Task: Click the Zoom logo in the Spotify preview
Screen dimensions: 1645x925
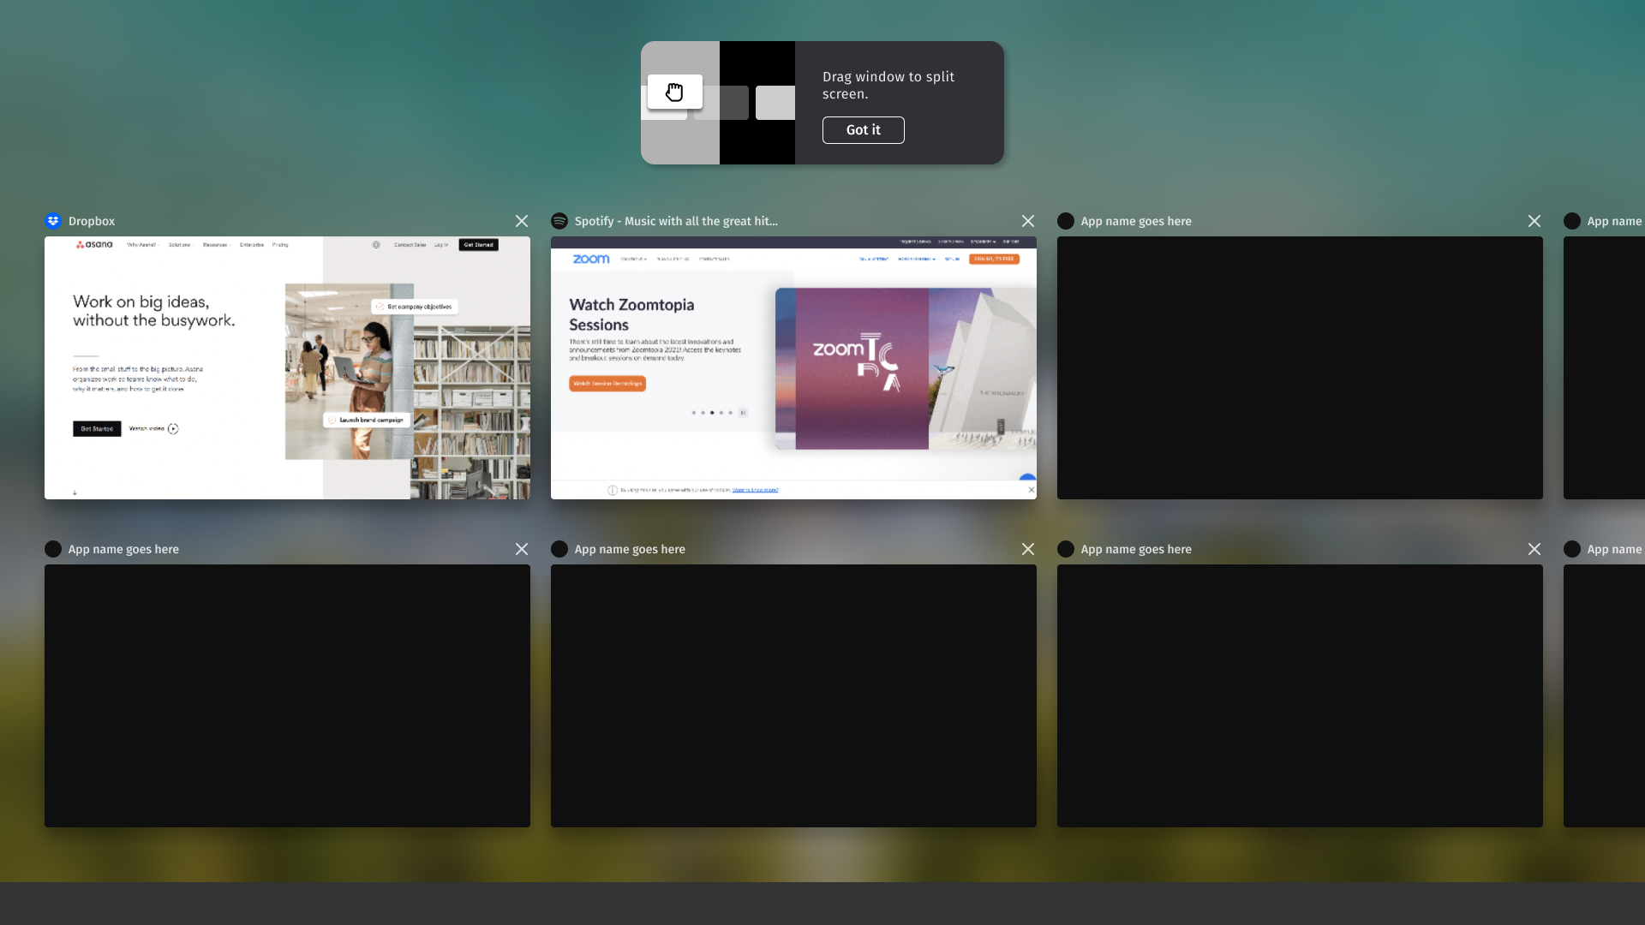Action: pos(591,259)
